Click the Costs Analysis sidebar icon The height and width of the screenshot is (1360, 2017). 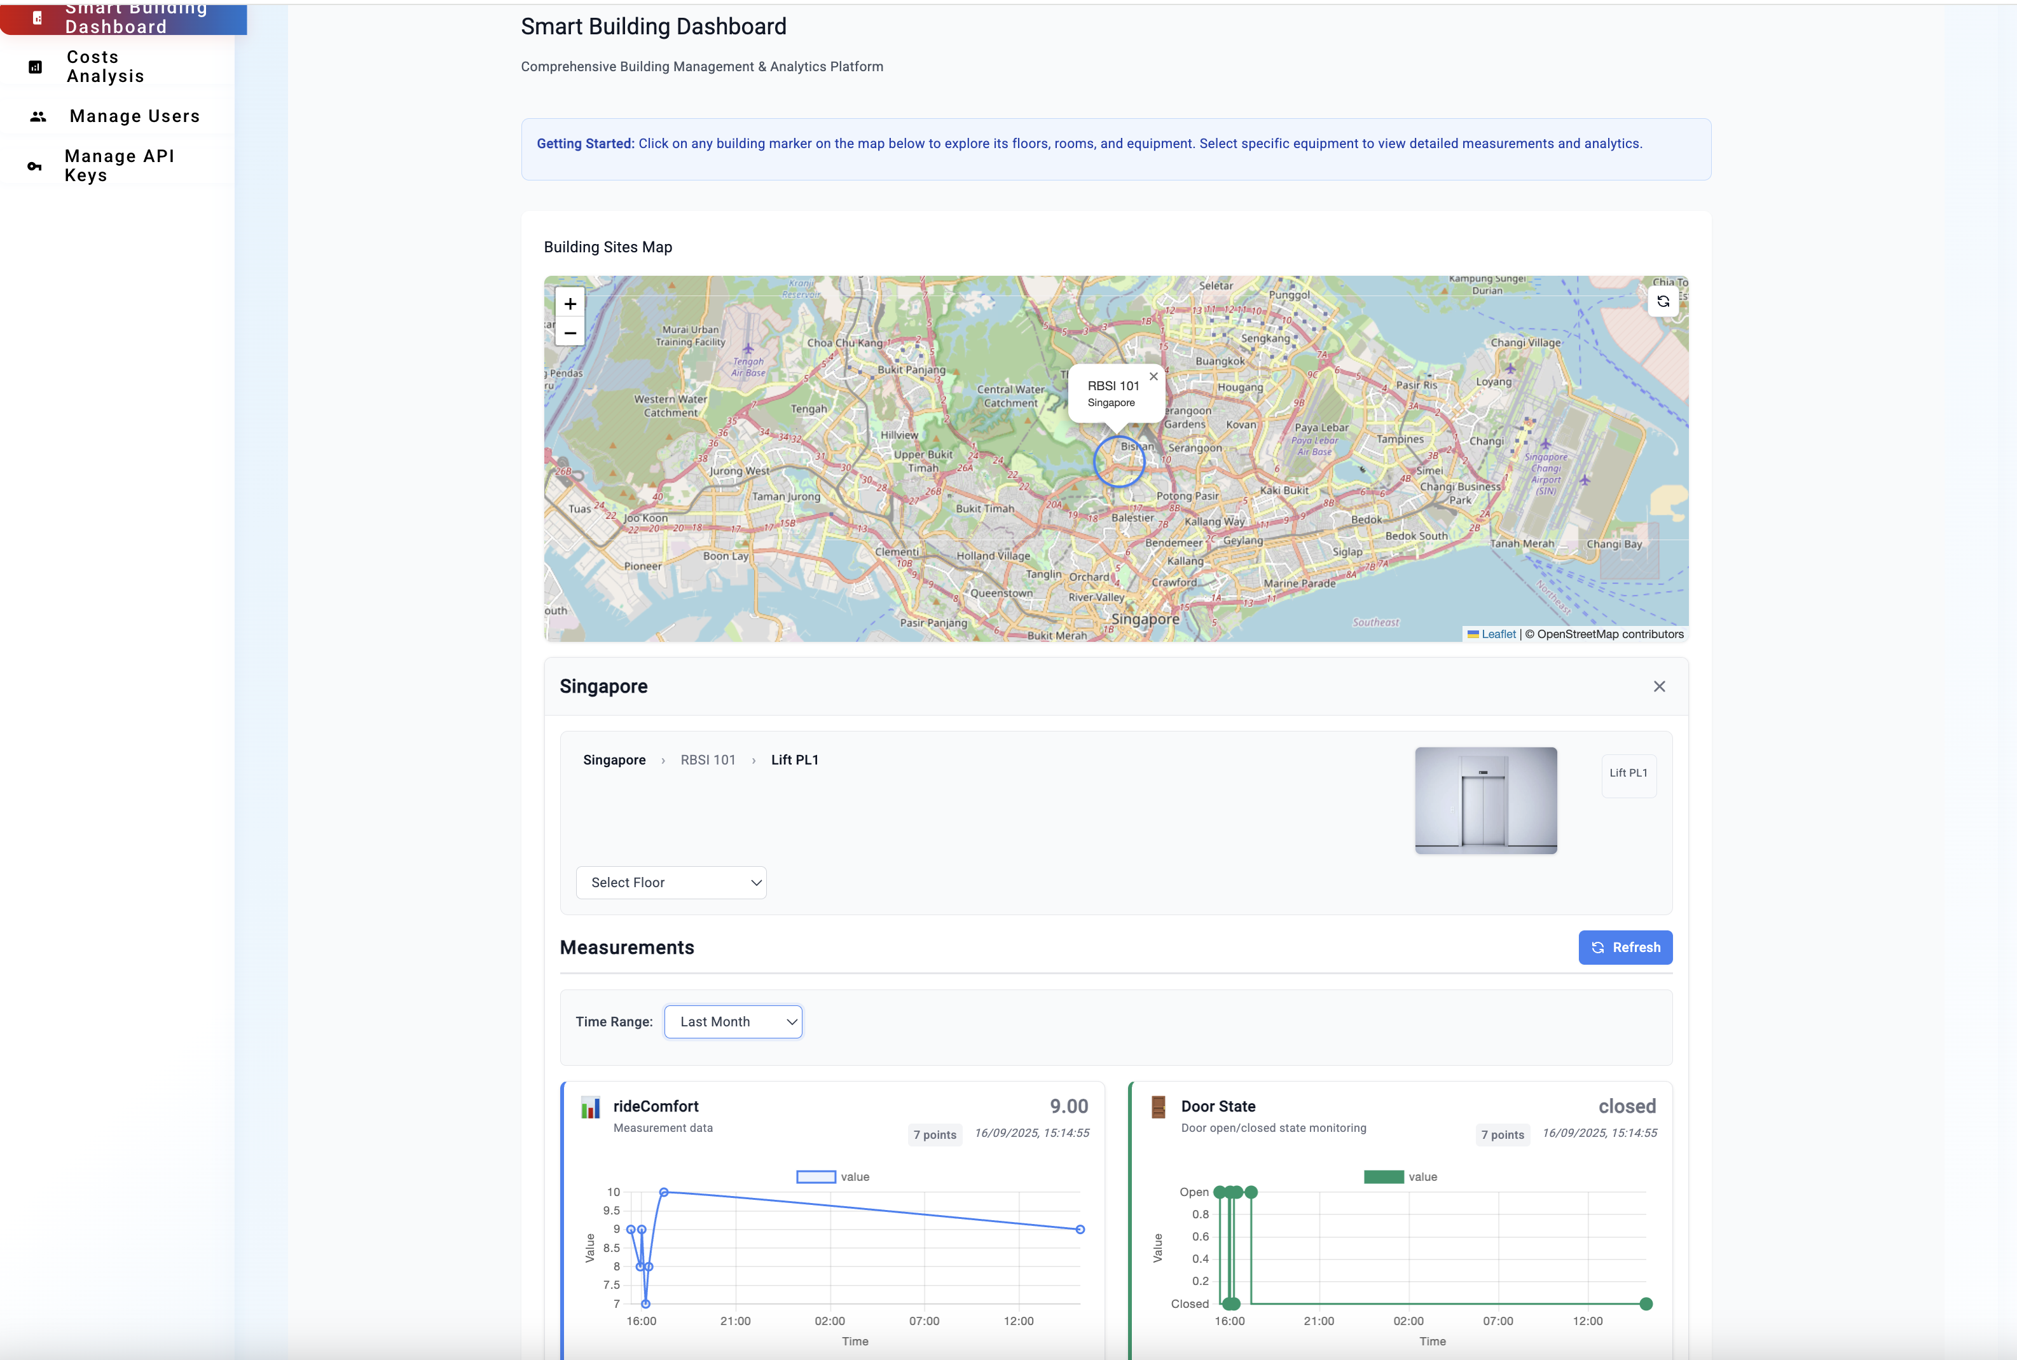pyautogui.click(x=36, y=67)
